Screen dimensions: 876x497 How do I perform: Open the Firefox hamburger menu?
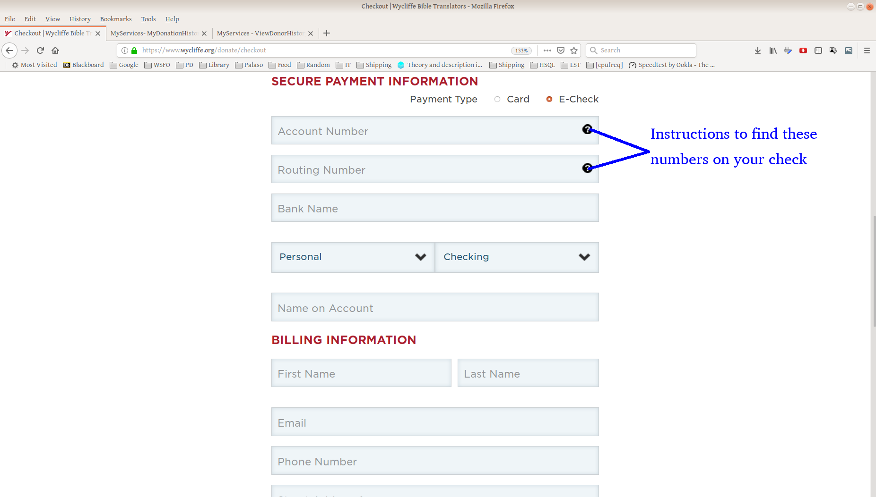(x=867, y=51)
